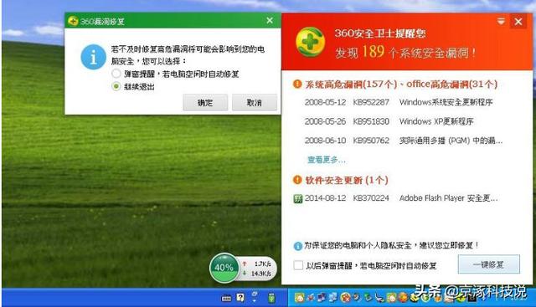The image size is (536, 307).
Task: Click the green 40% memory accelerator ball
Action: coord(224,268)
